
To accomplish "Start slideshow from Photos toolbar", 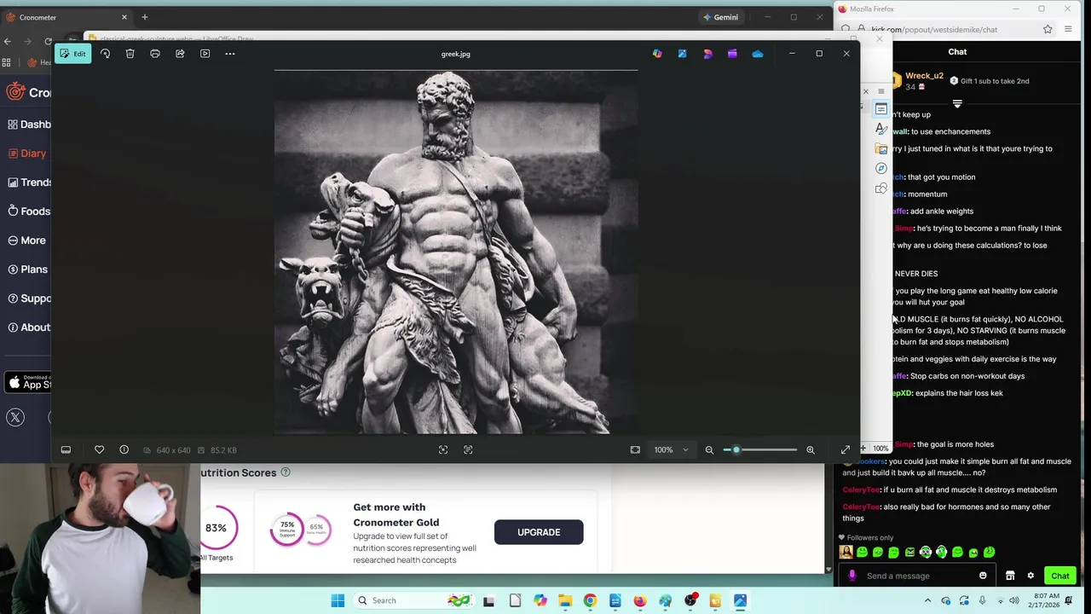I will click(205, 54).
